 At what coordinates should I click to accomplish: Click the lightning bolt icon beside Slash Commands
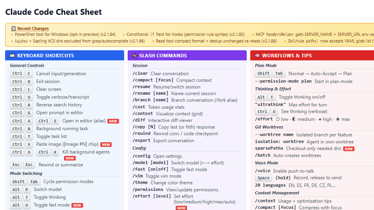click(135, 56)
